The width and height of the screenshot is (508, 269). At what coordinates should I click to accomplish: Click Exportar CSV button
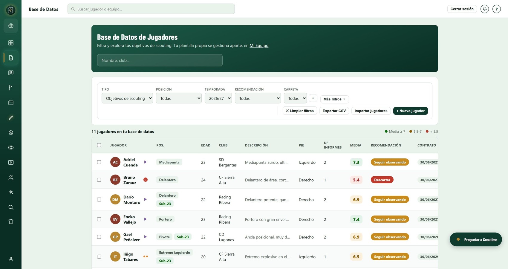click(334, 111)
